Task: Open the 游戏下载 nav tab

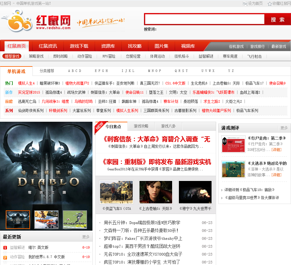Action: pyautogui.click(x=79, y=46)
